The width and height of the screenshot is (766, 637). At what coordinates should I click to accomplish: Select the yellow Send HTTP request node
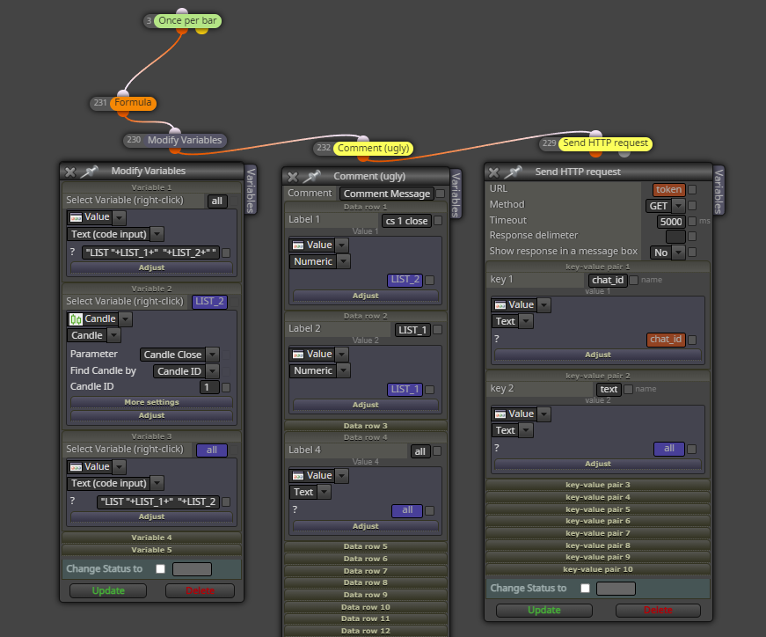[x=605, y=143]
